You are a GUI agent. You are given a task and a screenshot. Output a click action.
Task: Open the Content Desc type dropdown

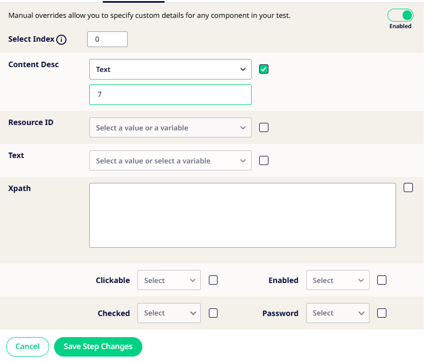click(170, 69)
